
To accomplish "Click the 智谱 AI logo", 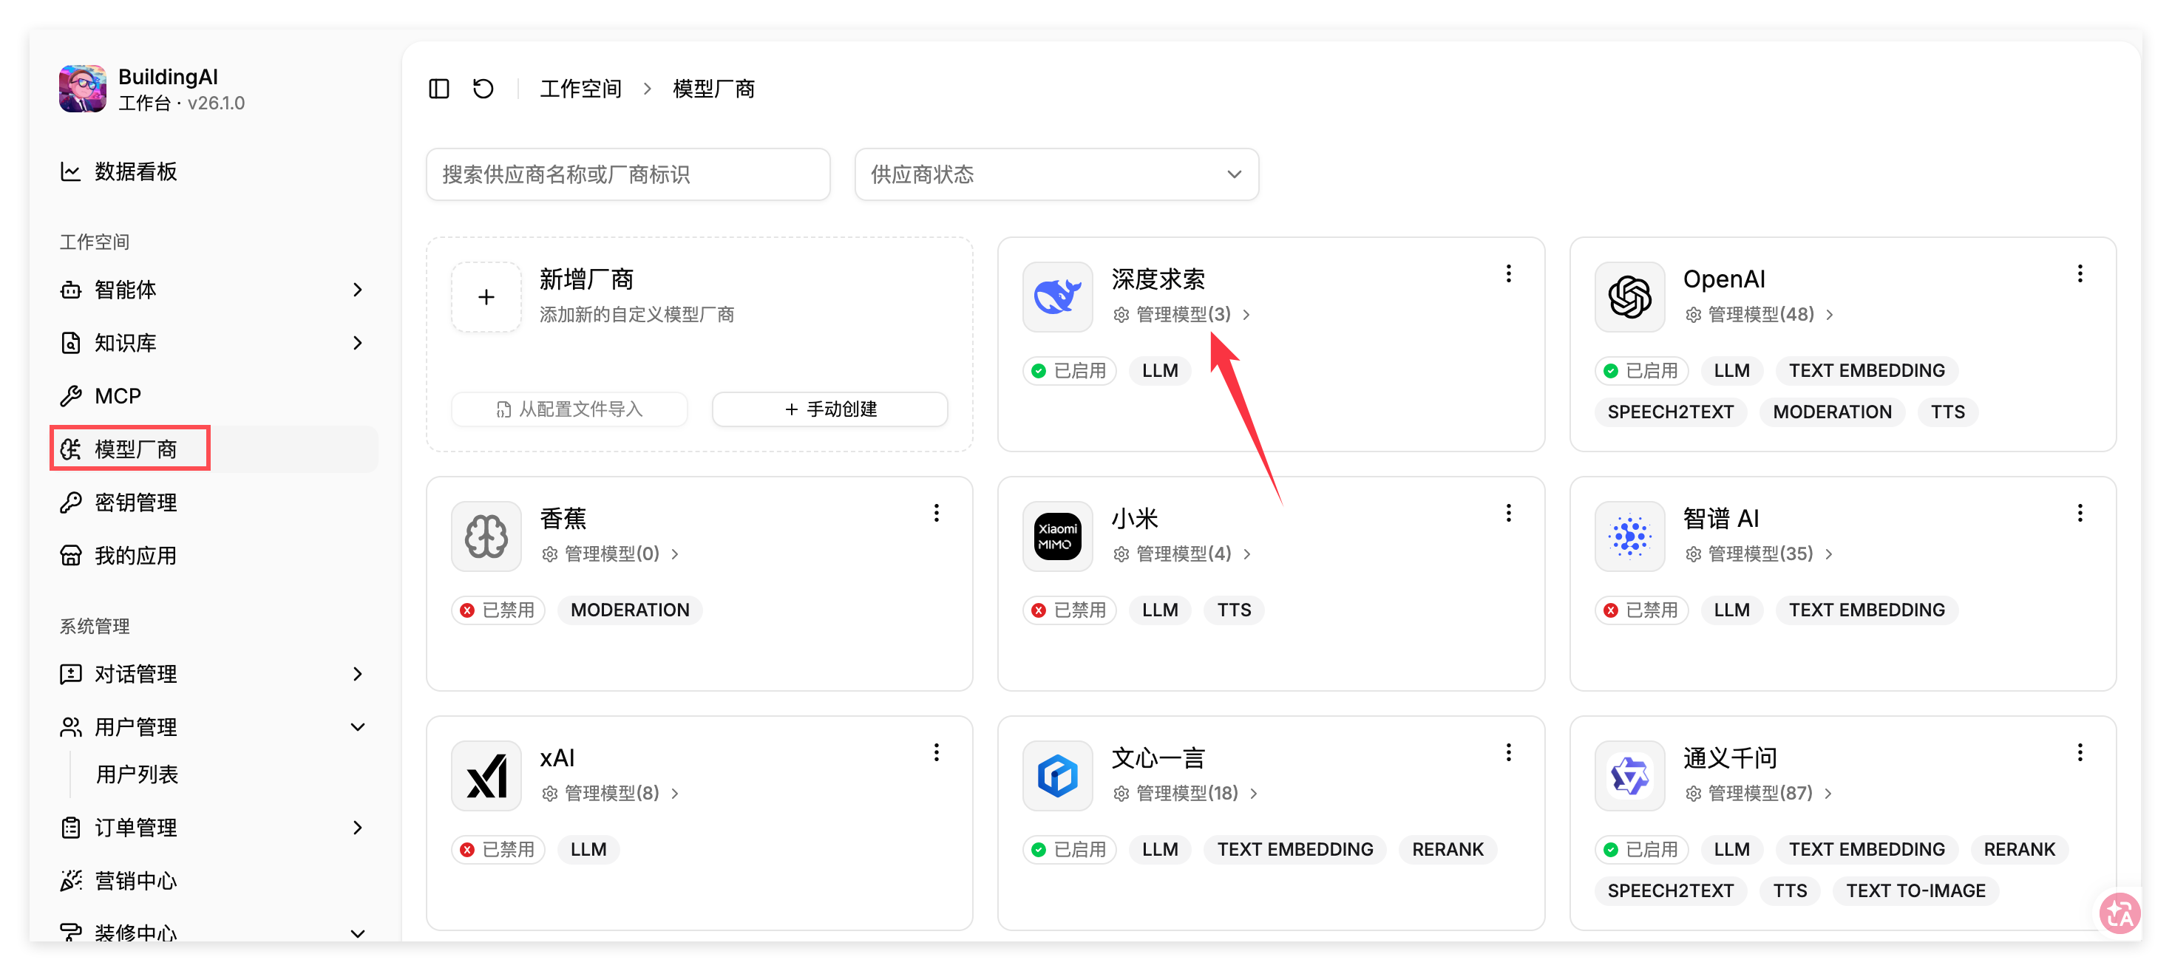I will click(1630, 536).
